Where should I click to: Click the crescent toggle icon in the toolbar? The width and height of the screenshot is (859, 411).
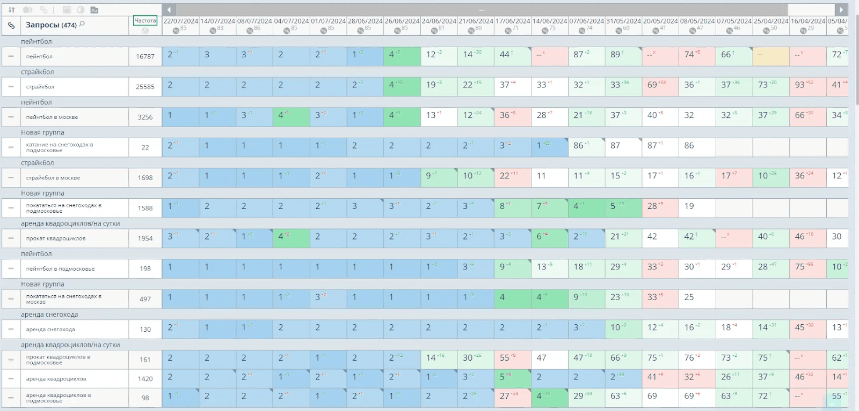click(x=27, y=10)
